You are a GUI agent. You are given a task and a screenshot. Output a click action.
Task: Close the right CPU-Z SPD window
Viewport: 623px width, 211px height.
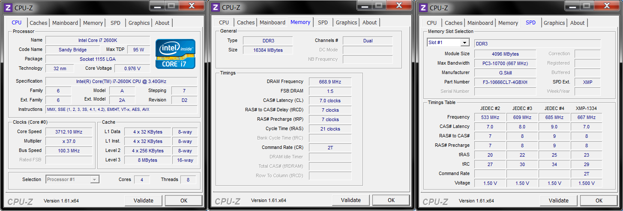click(x=607, y=5)
